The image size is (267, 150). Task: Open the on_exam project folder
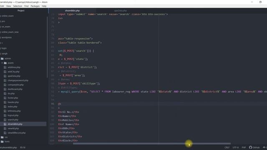tap(6, 27)
